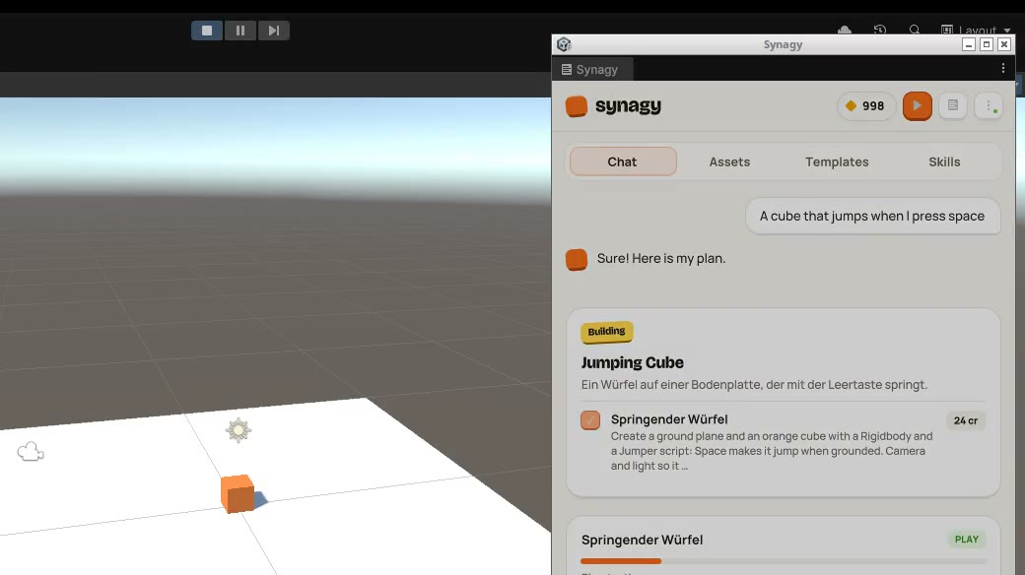Image resolution: width=1025 pixels, height=575 pixels.
Task: Click the yellow Building status badge
Action: [x=606, y=331]
